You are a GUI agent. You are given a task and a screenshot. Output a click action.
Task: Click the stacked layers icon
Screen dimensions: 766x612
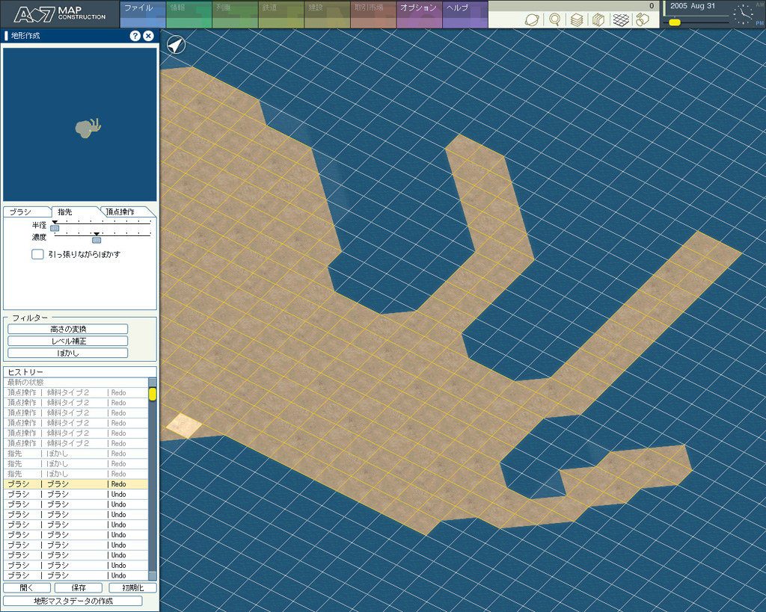[x=577, y=20]
